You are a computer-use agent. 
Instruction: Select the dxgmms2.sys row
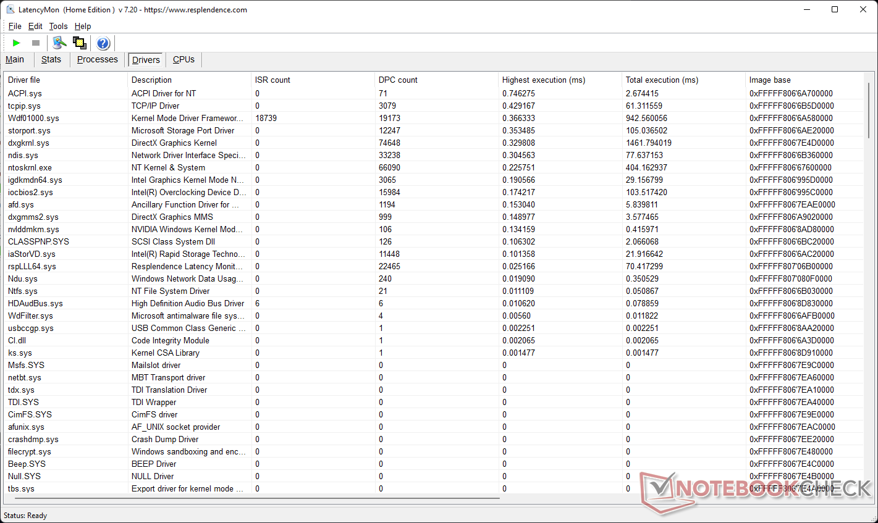coord(434,217)
